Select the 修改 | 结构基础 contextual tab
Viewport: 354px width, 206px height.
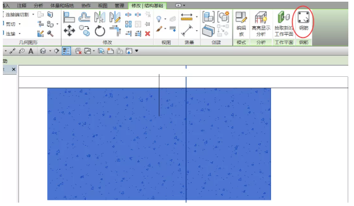click(x=147, y=6)
